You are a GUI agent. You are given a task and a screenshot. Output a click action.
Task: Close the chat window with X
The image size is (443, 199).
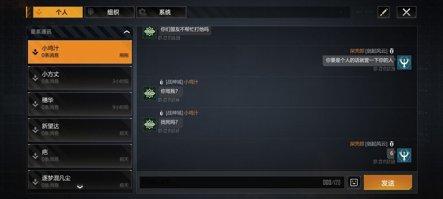pyautogui.click(x=406, y=12)
